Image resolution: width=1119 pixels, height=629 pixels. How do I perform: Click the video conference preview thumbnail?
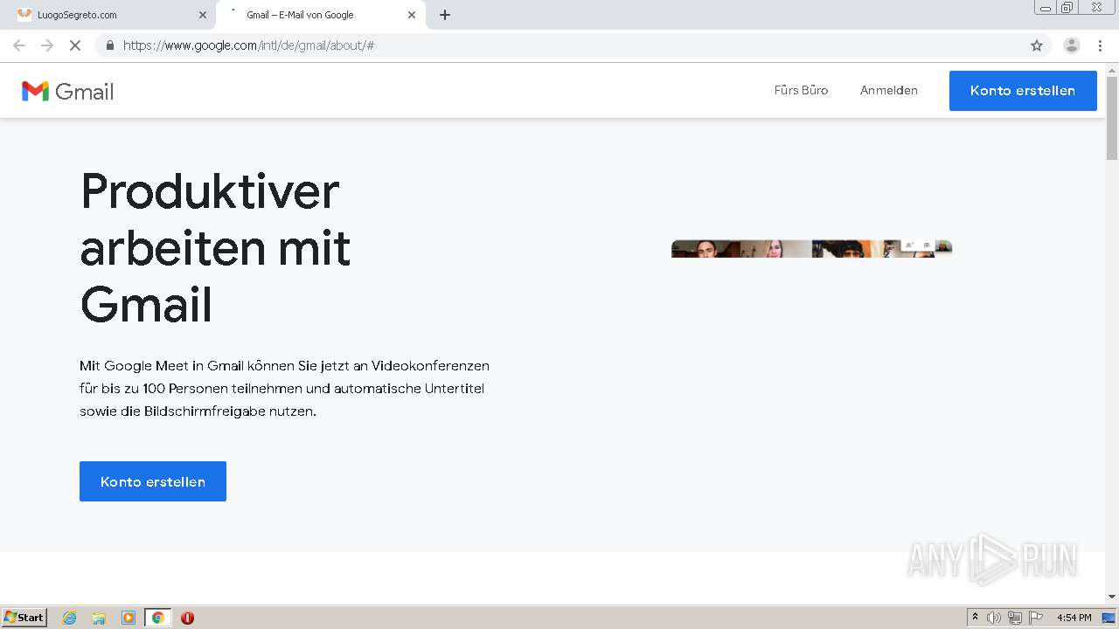tap(811, 249)
